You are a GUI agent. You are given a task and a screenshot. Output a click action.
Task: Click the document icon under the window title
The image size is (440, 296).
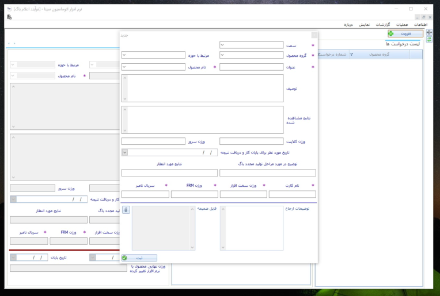tap(9, 17)
